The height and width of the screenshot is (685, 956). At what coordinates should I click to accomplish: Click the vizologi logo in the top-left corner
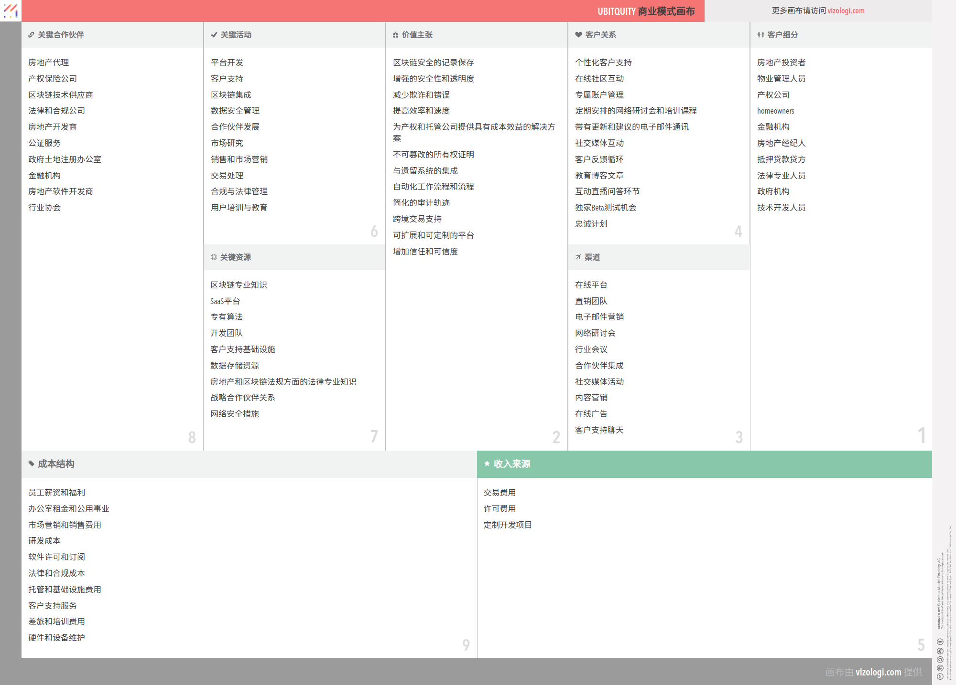coord(11,11)
